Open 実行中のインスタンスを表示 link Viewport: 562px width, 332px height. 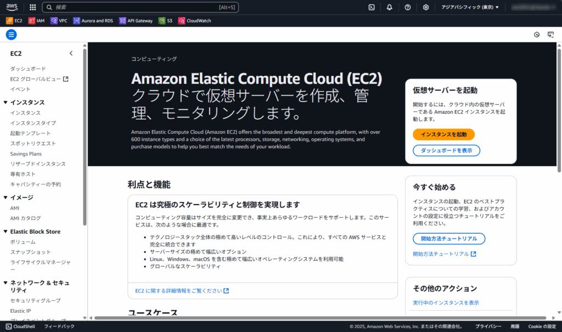[x=446, y=303]
